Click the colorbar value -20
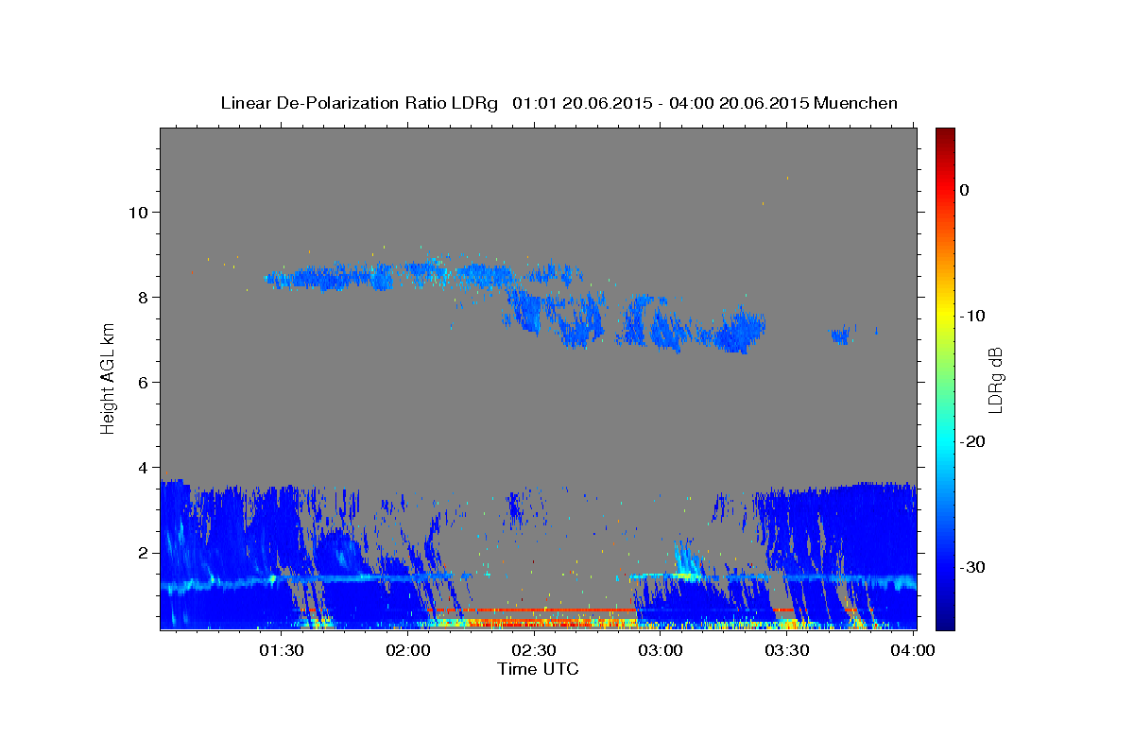1134x756 pixels. pyautogui.click(x=972, y=441)
